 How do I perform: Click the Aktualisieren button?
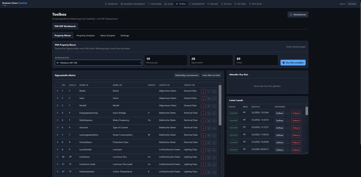click(x=298, y=14)
